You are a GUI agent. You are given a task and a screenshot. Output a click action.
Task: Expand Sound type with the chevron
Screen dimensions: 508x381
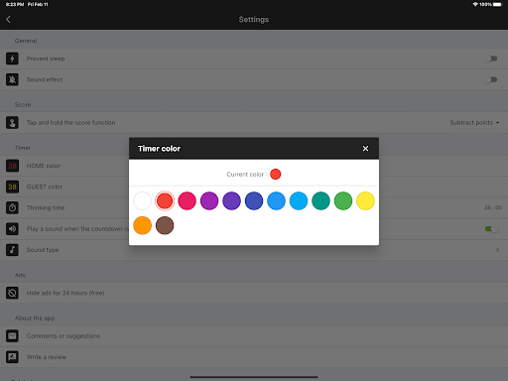[x=497, y=250]
